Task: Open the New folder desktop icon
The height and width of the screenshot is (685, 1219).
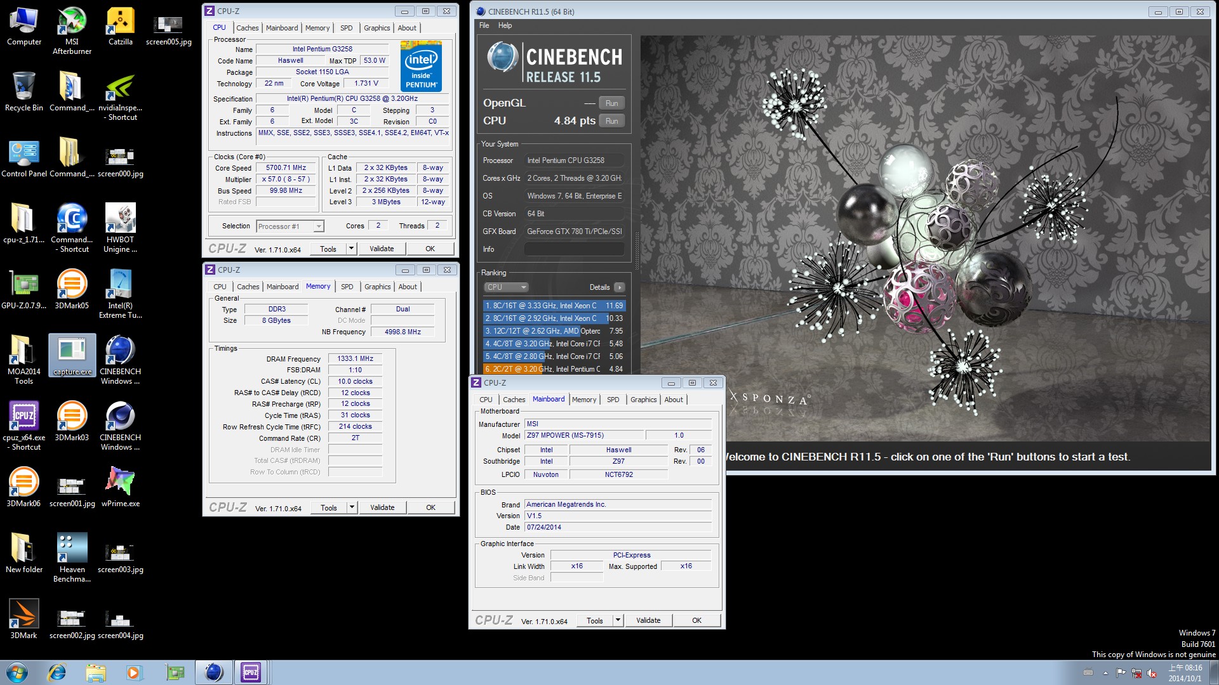Action: click(x=24, y=554)
